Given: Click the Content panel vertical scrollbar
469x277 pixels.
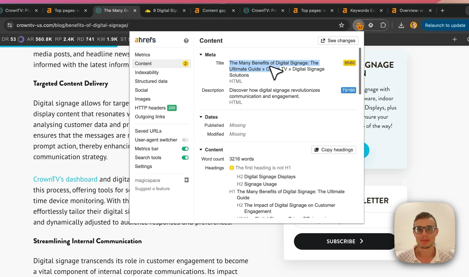Looking at the screenshot, I should tap(360, 71).
